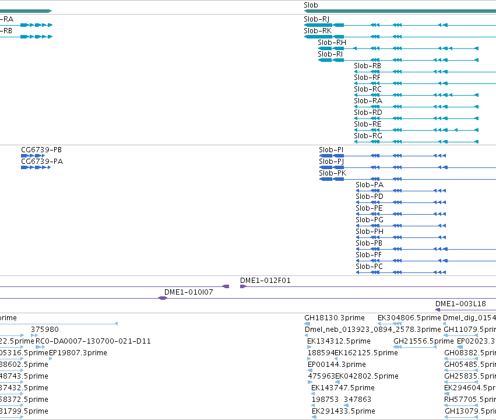
Task: Click the Slob-RH transcript label
Action: pos(332,43)
